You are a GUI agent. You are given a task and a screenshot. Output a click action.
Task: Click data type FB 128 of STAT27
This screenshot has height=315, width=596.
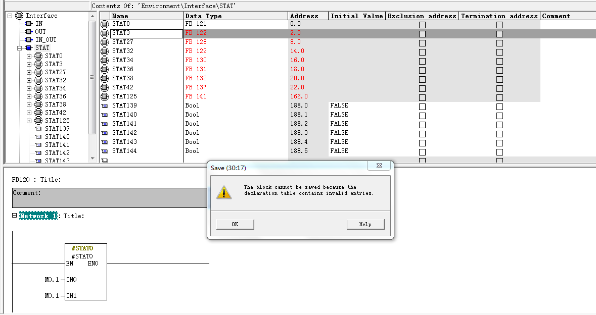196,42
